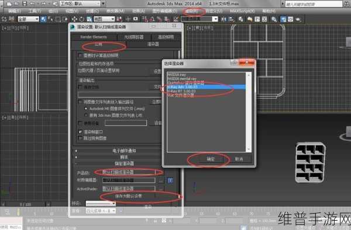Toggle the put image file list checkbox
Screen dimensions: 351x230
tap(80, 102)
